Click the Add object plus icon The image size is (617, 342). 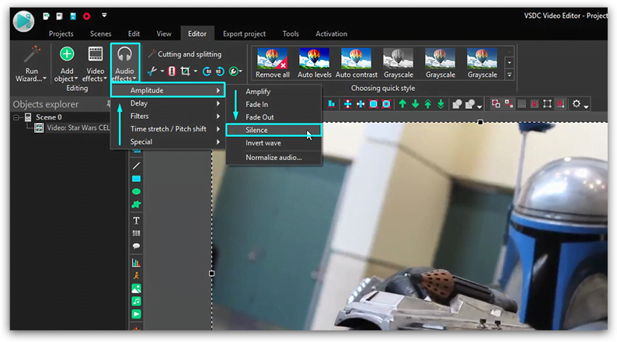coord(67,54)
